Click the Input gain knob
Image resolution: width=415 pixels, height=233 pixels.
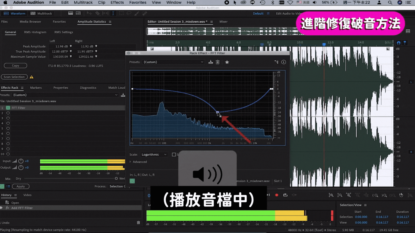pos(21,161)
